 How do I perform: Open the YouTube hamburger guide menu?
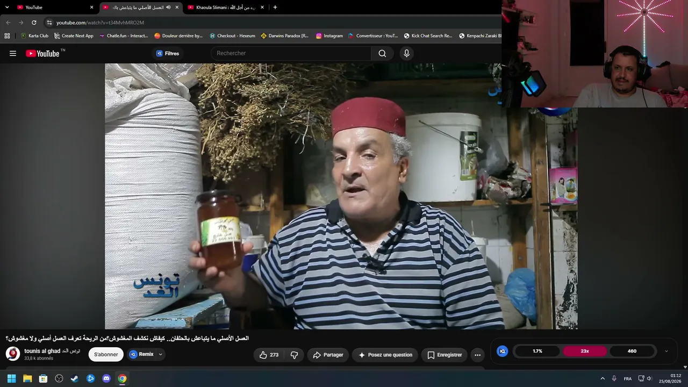[13, 53]
